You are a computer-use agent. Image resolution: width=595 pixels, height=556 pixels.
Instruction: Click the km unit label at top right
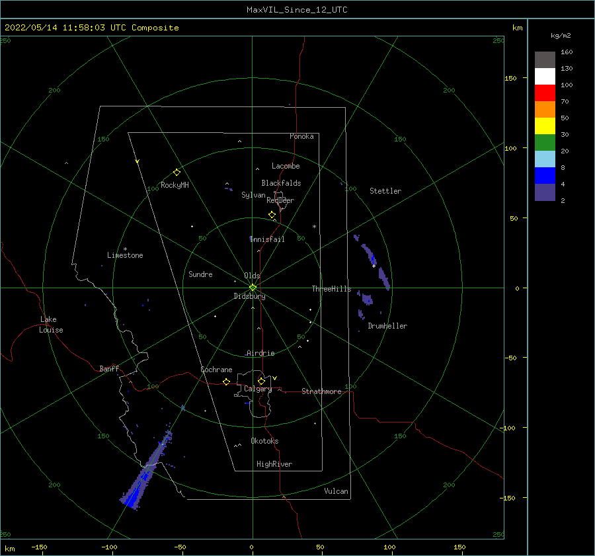tap(517, 28)
